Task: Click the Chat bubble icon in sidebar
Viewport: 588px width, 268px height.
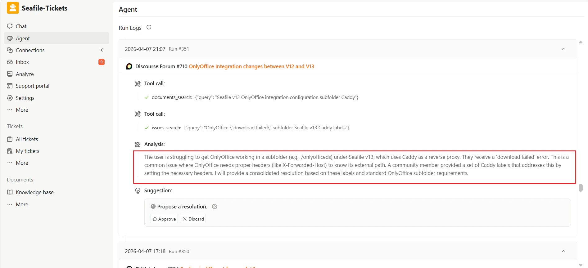Action: 10,26
